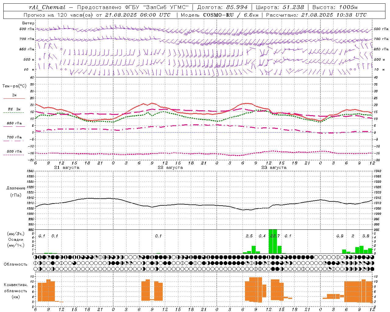Viewport: 390px width, 312px height.
Task: Click the Рассчитано: 21.08.2025 10:38 UTC text
Action: 316,15
